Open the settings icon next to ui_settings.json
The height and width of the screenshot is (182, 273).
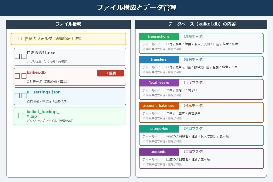[17, 95]
